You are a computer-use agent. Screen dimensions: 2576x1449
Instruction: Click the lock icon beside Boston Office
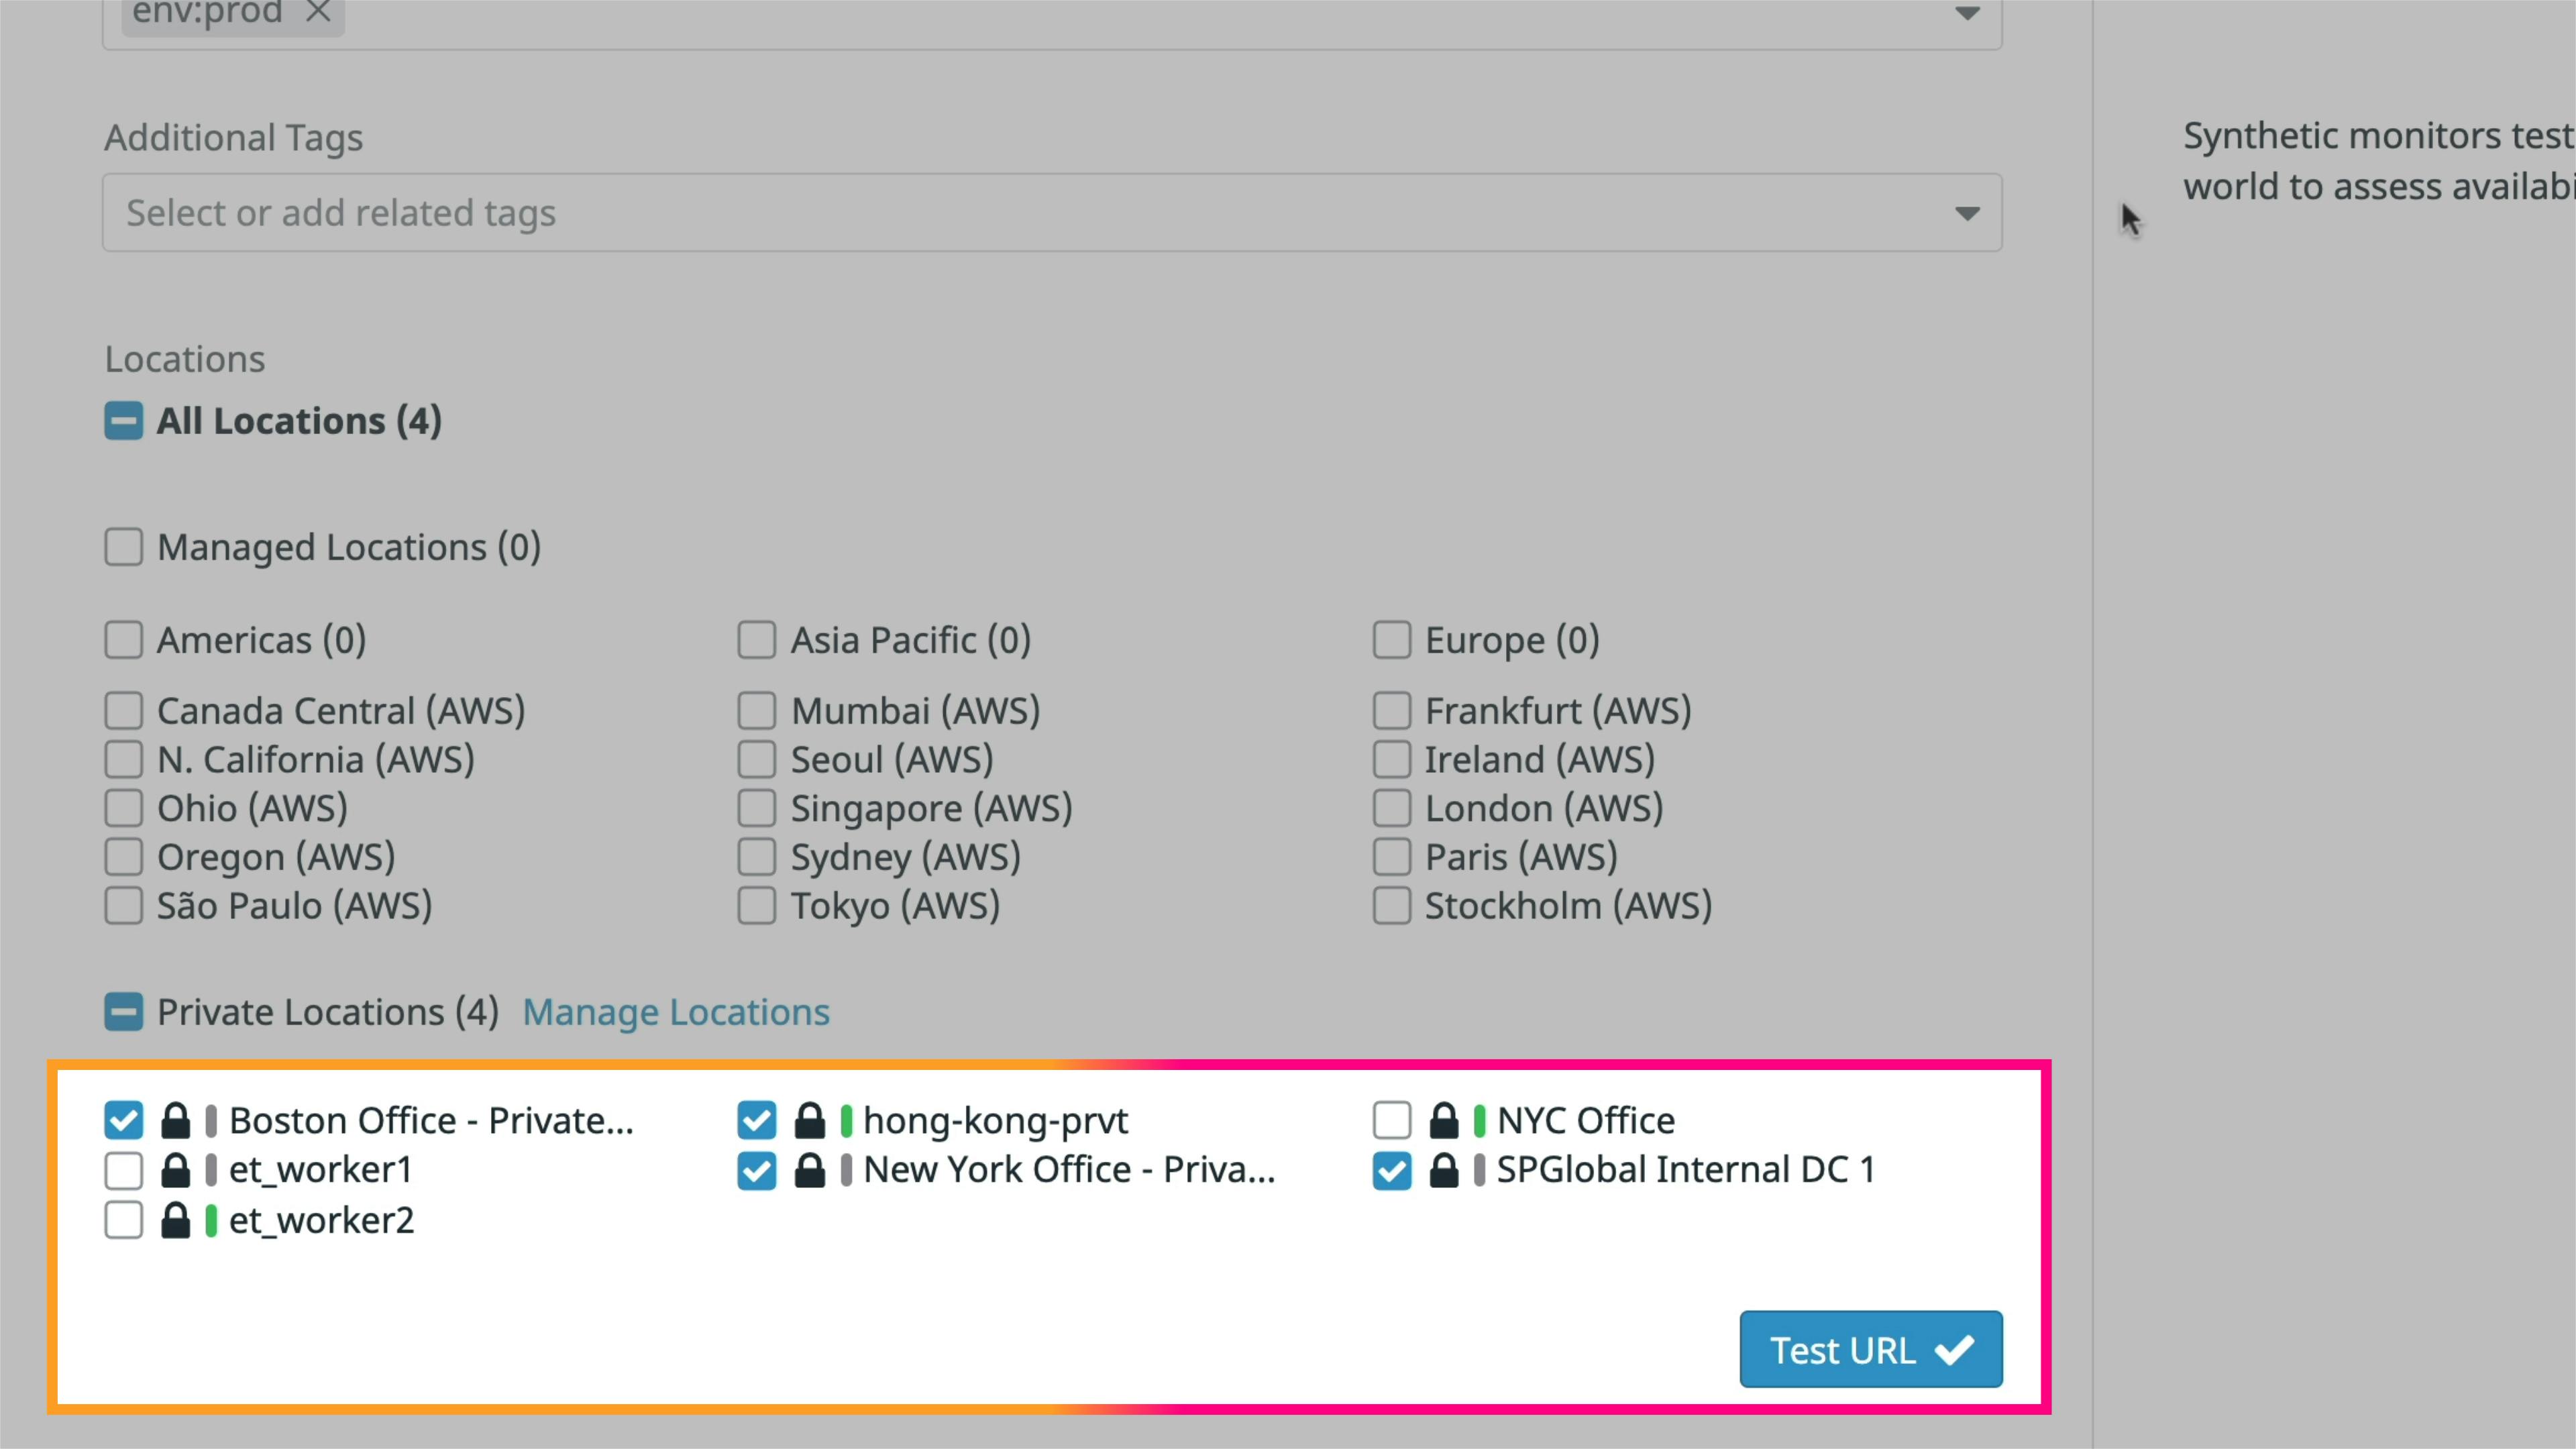pyautogui.click(x=176, y=1121)
